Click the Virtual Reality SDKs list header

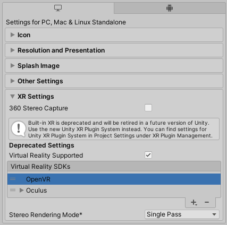[x=114, y=167]
